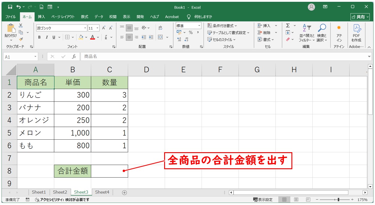Click the paste clipboard icon
375x205 pixels.
click(x=11, y=28)
